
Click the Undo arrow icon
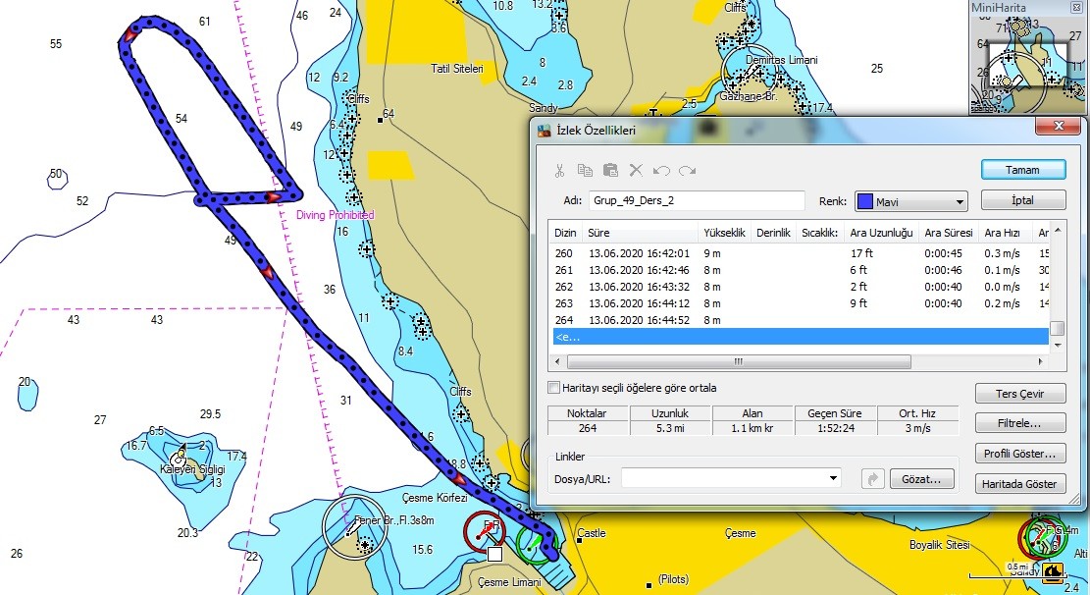pyautogui.click(x=661, y=171)
